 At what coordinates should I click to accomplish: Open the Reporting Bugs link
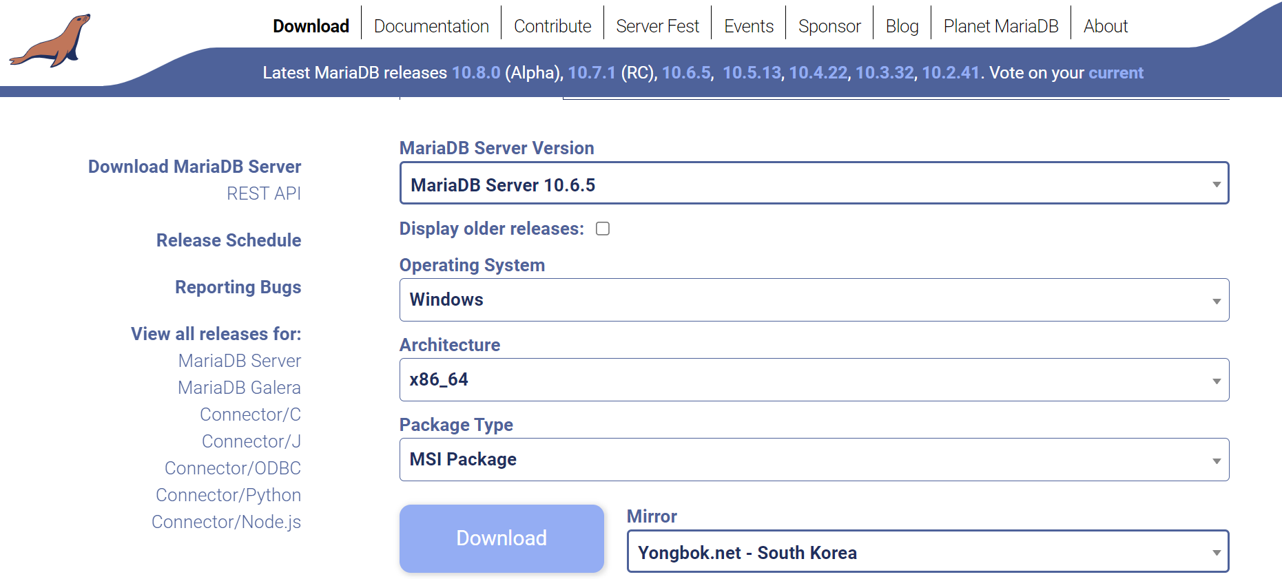(238, 287)
